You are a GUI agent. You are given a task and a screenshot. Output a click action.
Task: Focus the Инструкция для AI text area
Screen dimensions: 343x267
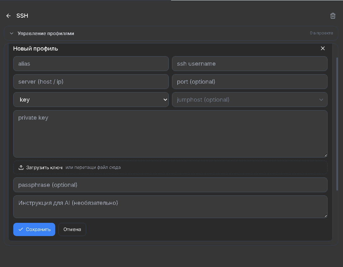click(x=170, y=207)
